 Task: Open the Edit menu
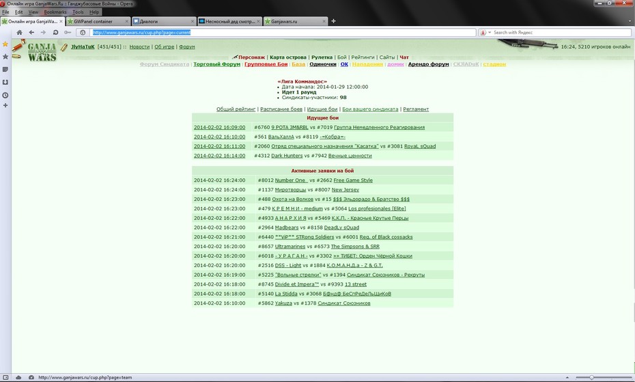coord(18,12)
